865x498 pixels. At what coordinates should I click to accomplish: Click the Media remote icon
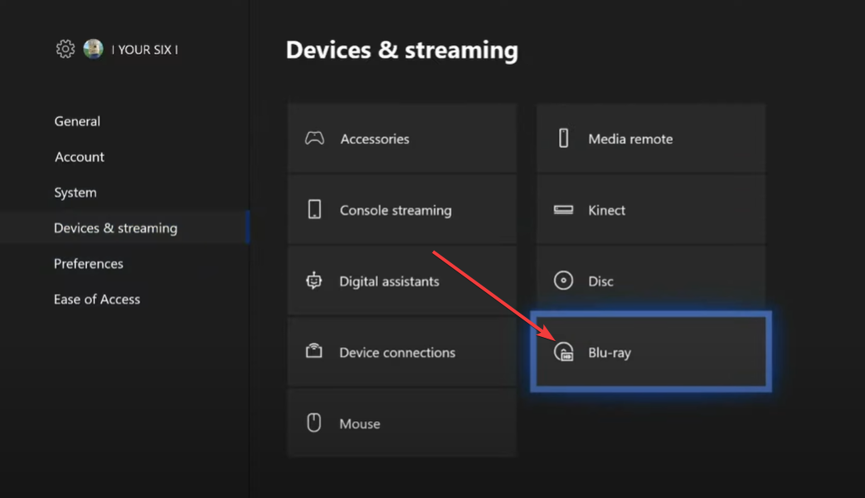coord(566,139)
